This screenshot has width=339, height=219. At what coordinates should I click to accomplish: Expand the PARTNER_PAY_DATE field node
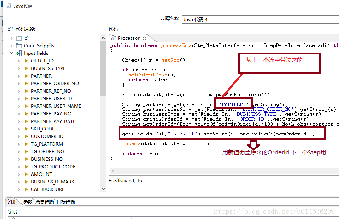click(x=19, y=121)
